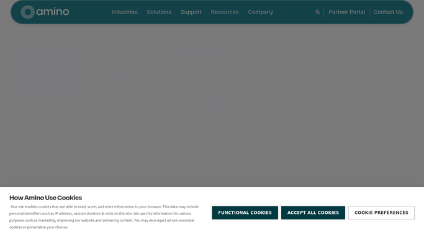This screenshot has height=238, width=424.
Task: Click blank banner space left of Functional Cookies
Action: pyautogui.click(x=205, y=213)
